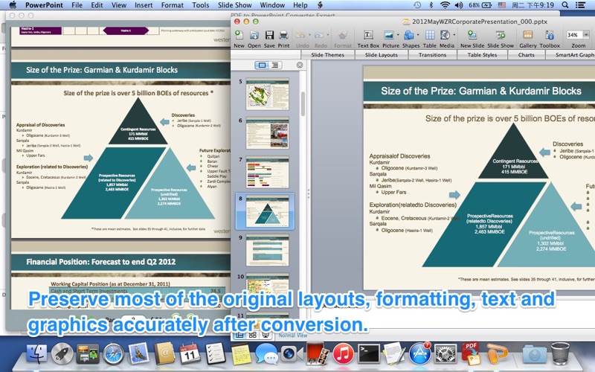This screenshot has width=595, height=372.
Task: Switch to the Slide Layouts tab
Action: (x=382, y=54)
